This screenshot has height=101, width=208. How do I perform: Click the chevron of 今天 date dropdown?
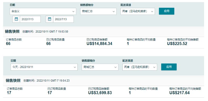coord(75,67)
